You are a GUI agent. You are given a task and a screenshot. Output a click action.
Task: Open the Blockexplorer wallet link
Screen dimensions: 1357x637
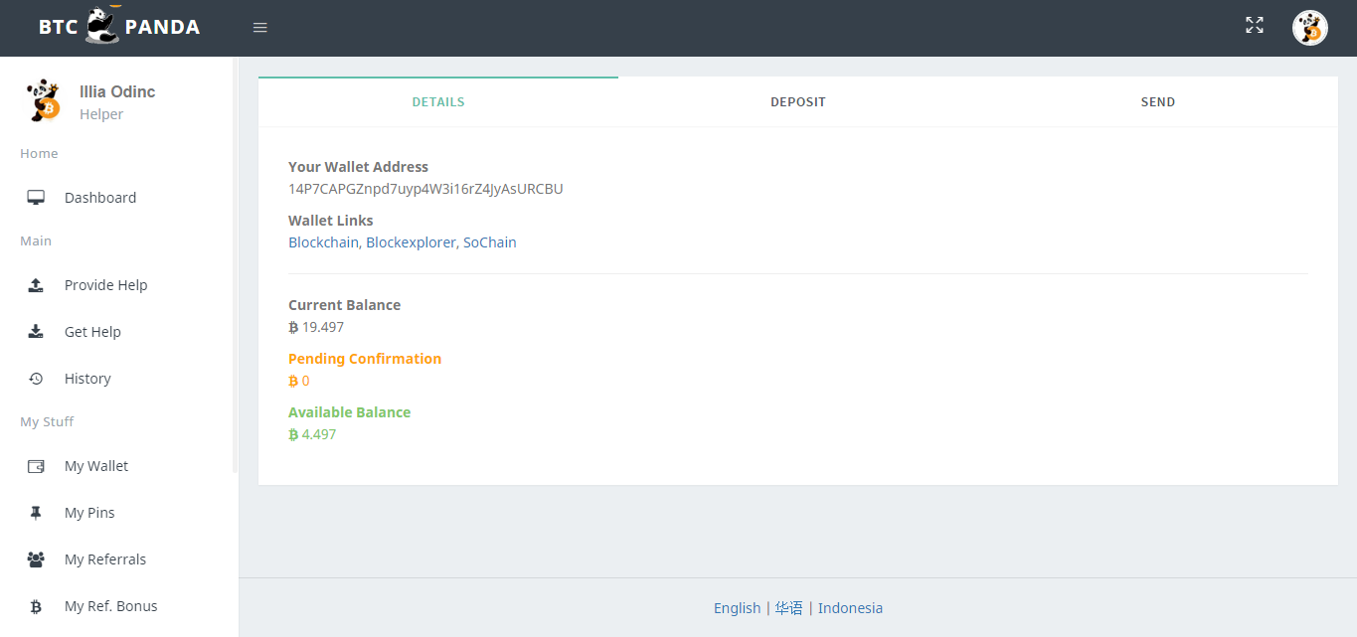click(x=410, y=242)
